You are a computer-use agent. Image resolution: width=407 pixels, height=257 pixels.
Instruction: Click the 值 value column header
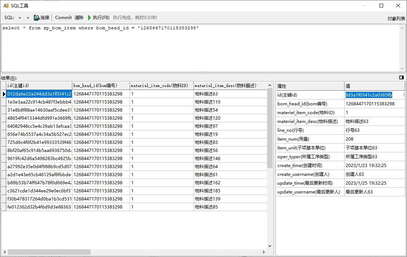point(375,86)
